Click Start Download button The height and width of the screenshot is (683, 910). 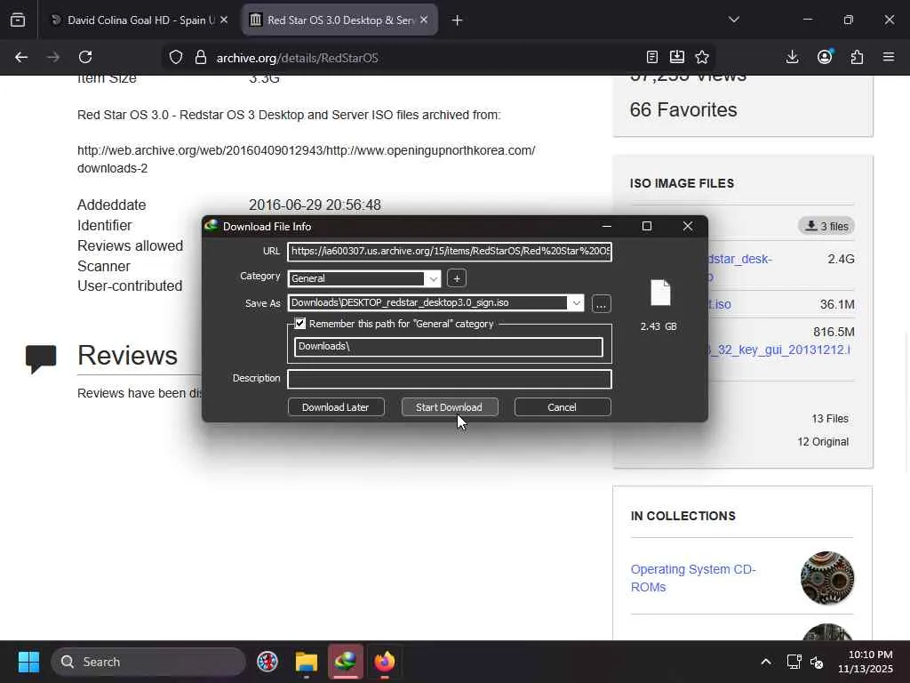coord(450,407)
